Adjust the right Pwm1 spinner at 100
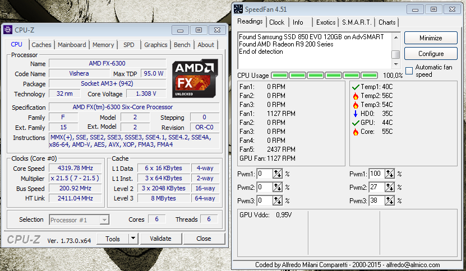The height and width of the screenshot is (271, 466). click(389, 174)
